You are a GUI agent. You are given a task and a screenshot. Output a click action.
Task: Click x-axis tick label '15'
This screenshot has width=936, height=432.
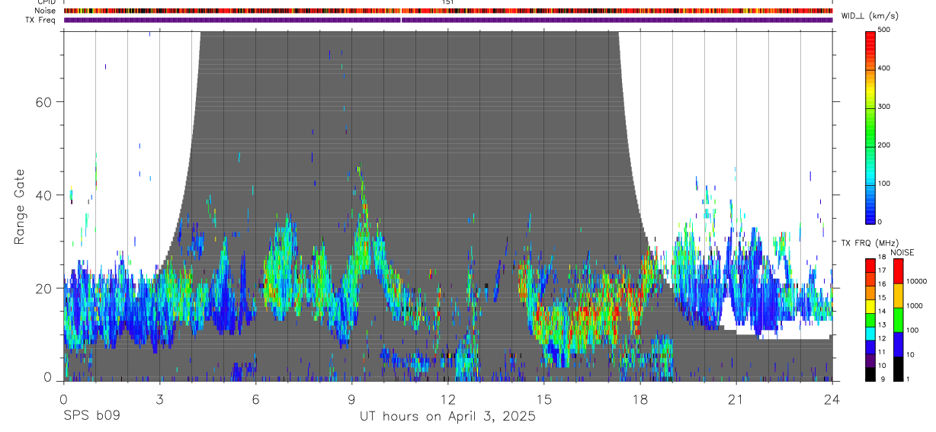coord(544,399)
